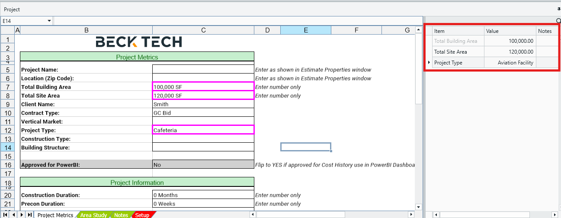Pin the Project panel with pushpin icon
Screen dimensions: 561x218
point(559,9)
